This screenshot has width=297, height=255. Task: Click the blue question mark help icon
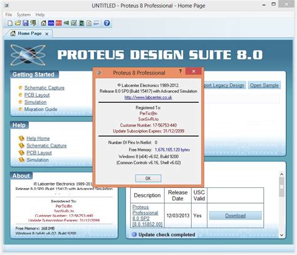click(x=107, y=23)
